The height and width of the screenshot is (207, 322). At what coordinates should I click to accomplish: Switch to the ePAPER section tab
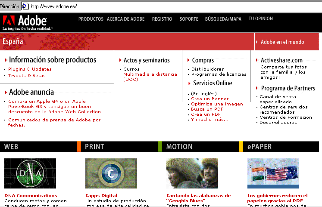[x=281, y=147]
